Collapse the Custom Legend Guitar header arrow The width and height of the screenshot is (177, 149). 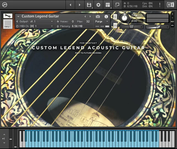point(18,17)
